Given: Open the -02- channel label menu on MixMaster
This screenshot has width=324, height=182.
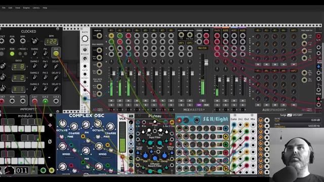Looking at the screenshot, I should tap(120, 30).
